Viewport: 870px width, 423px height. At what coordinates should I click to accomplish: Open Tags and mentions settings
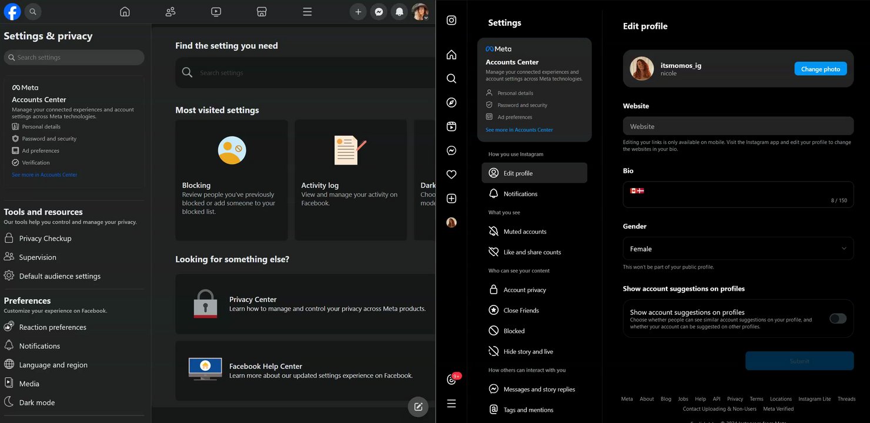(x=534, y=409)
